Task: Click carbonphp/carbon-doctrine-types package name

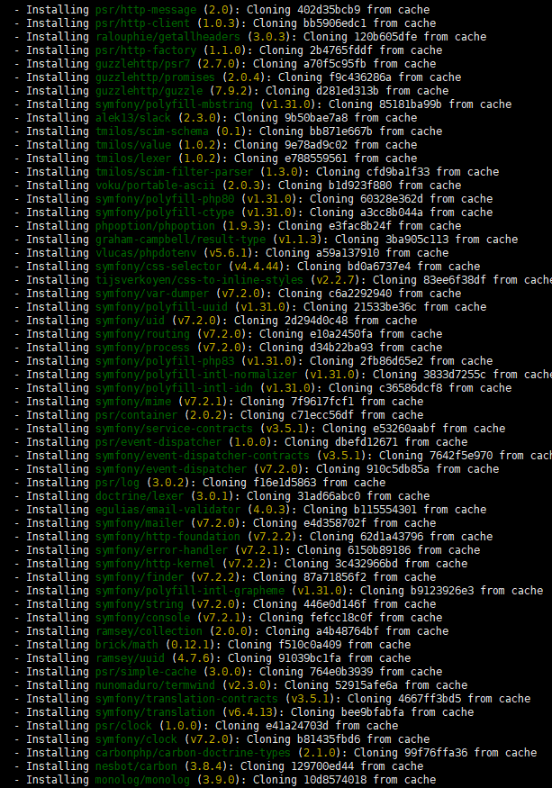Action: tap(193, 755)
